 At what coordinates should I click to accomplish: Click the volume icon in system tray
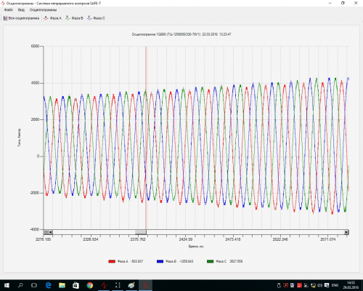[320, 285]
